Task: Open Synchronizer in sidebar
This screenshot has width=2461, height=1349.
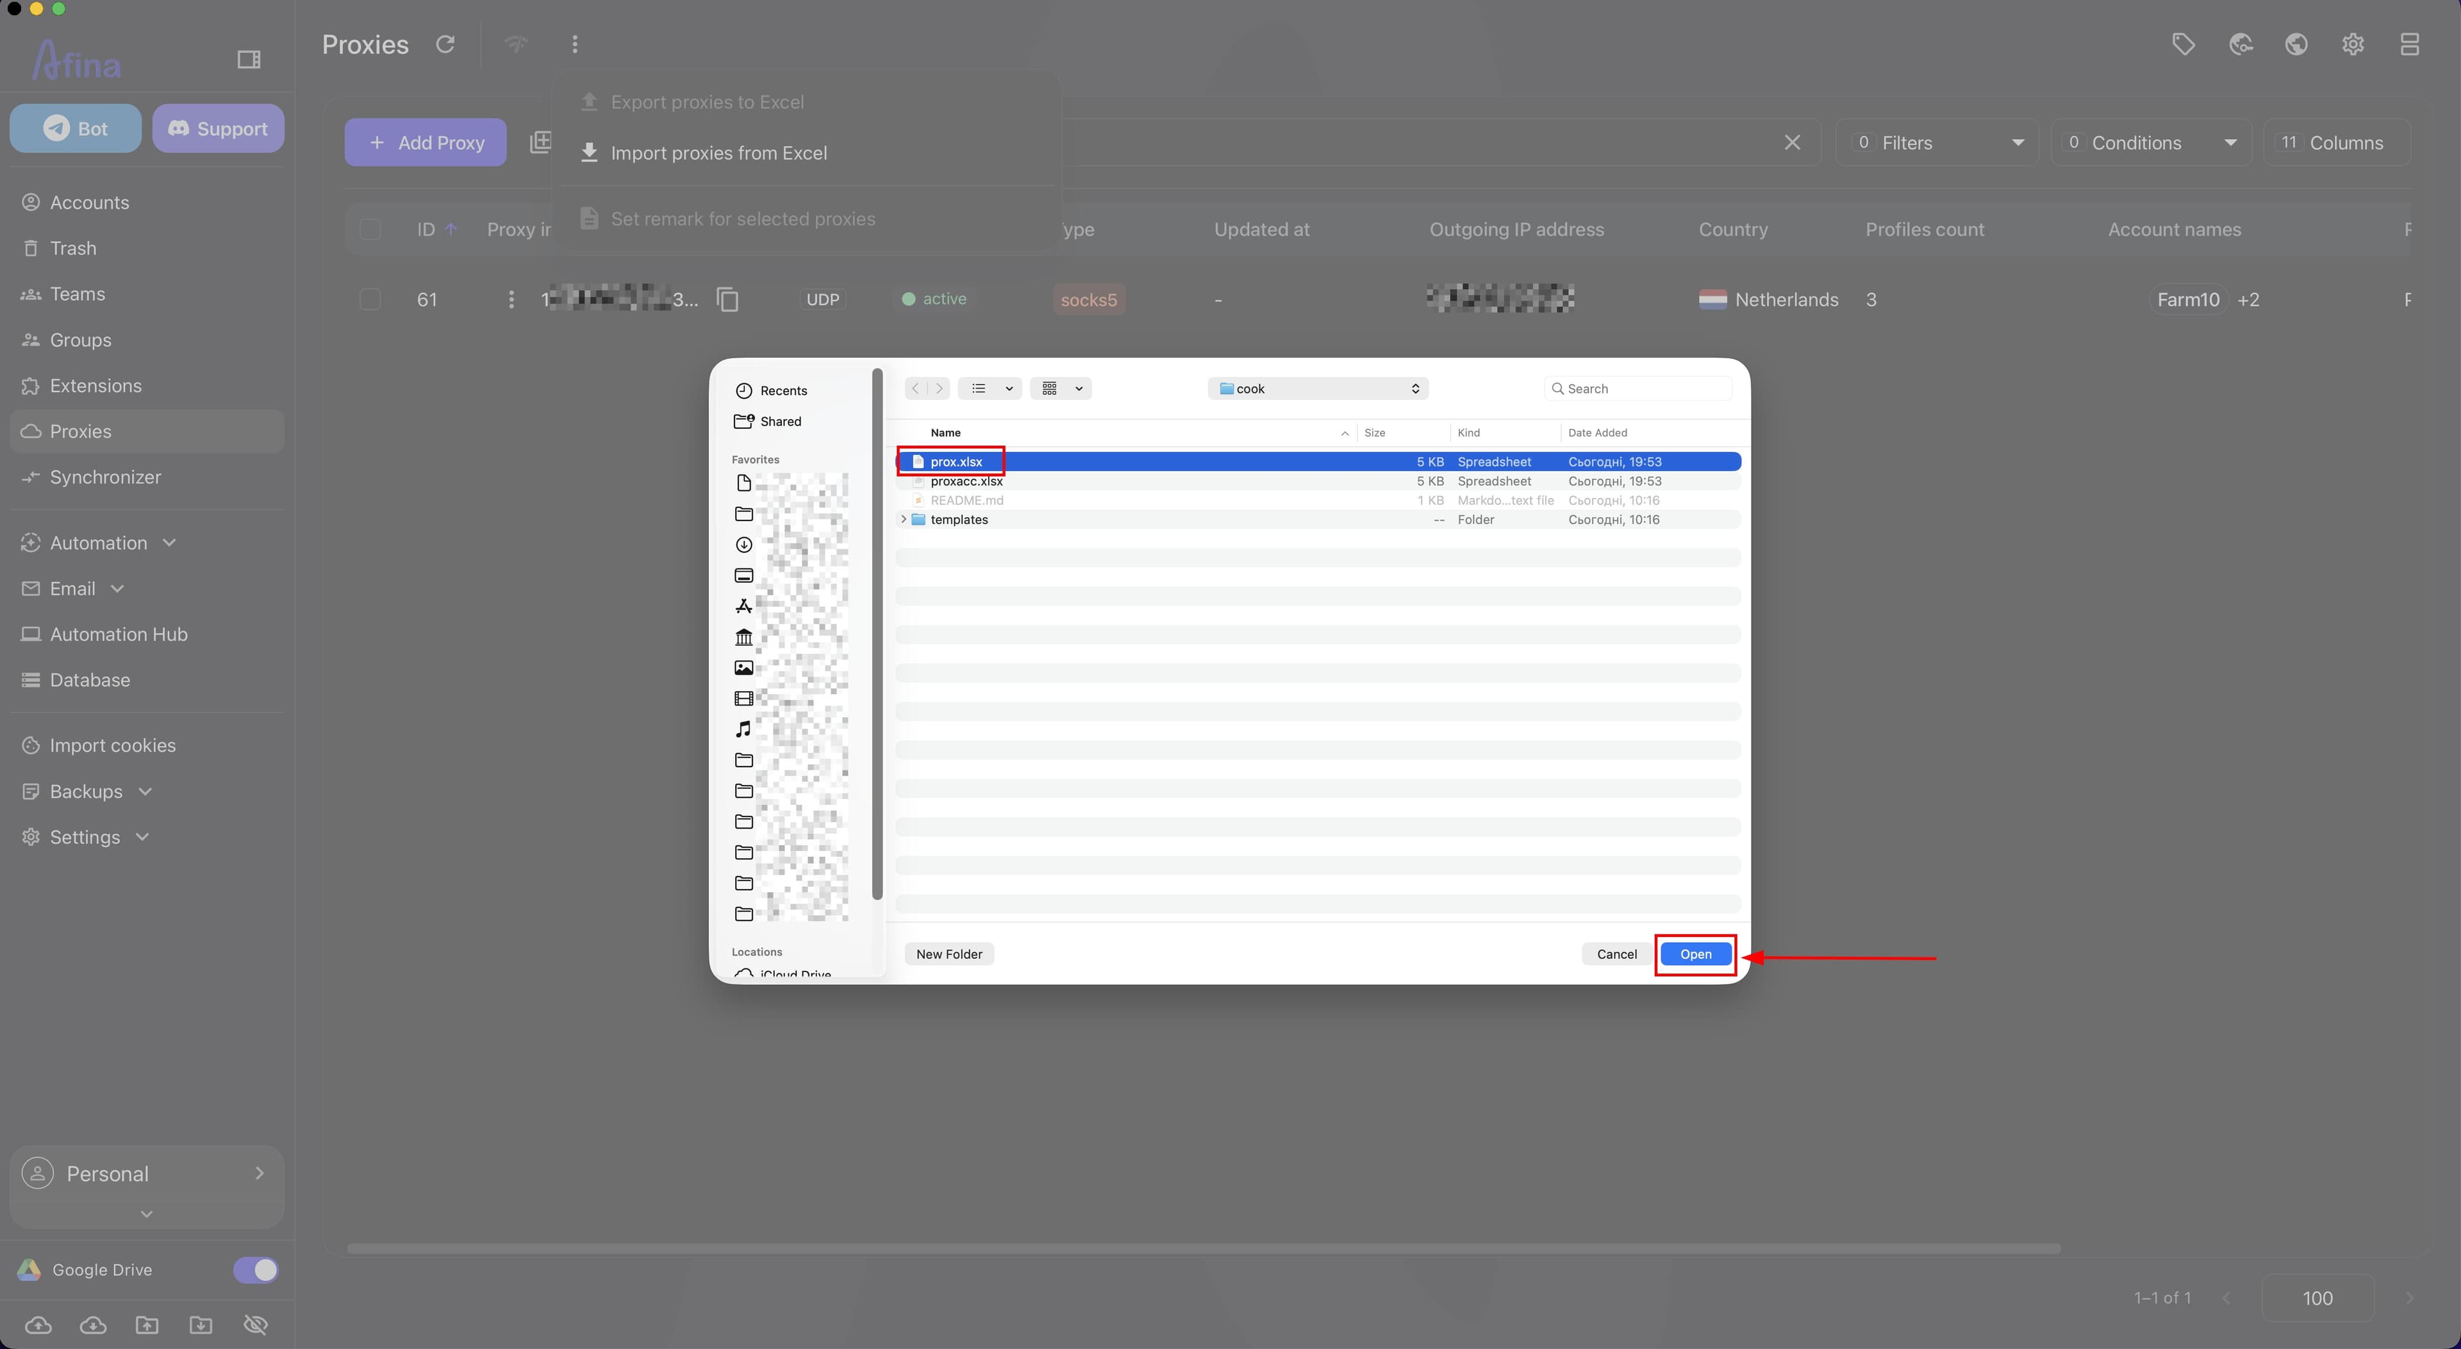Action: pos(147,477)
